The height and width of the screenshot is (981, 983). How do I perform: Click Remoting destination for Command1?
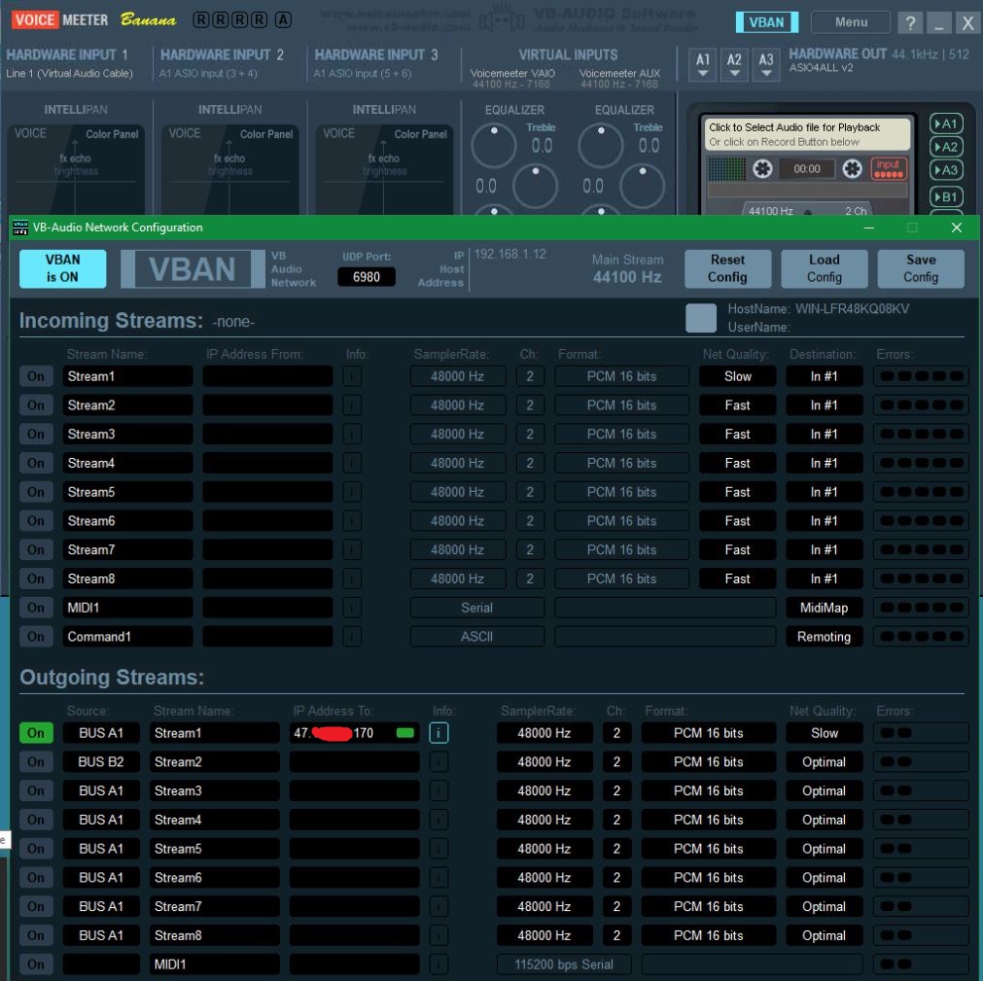824,636
